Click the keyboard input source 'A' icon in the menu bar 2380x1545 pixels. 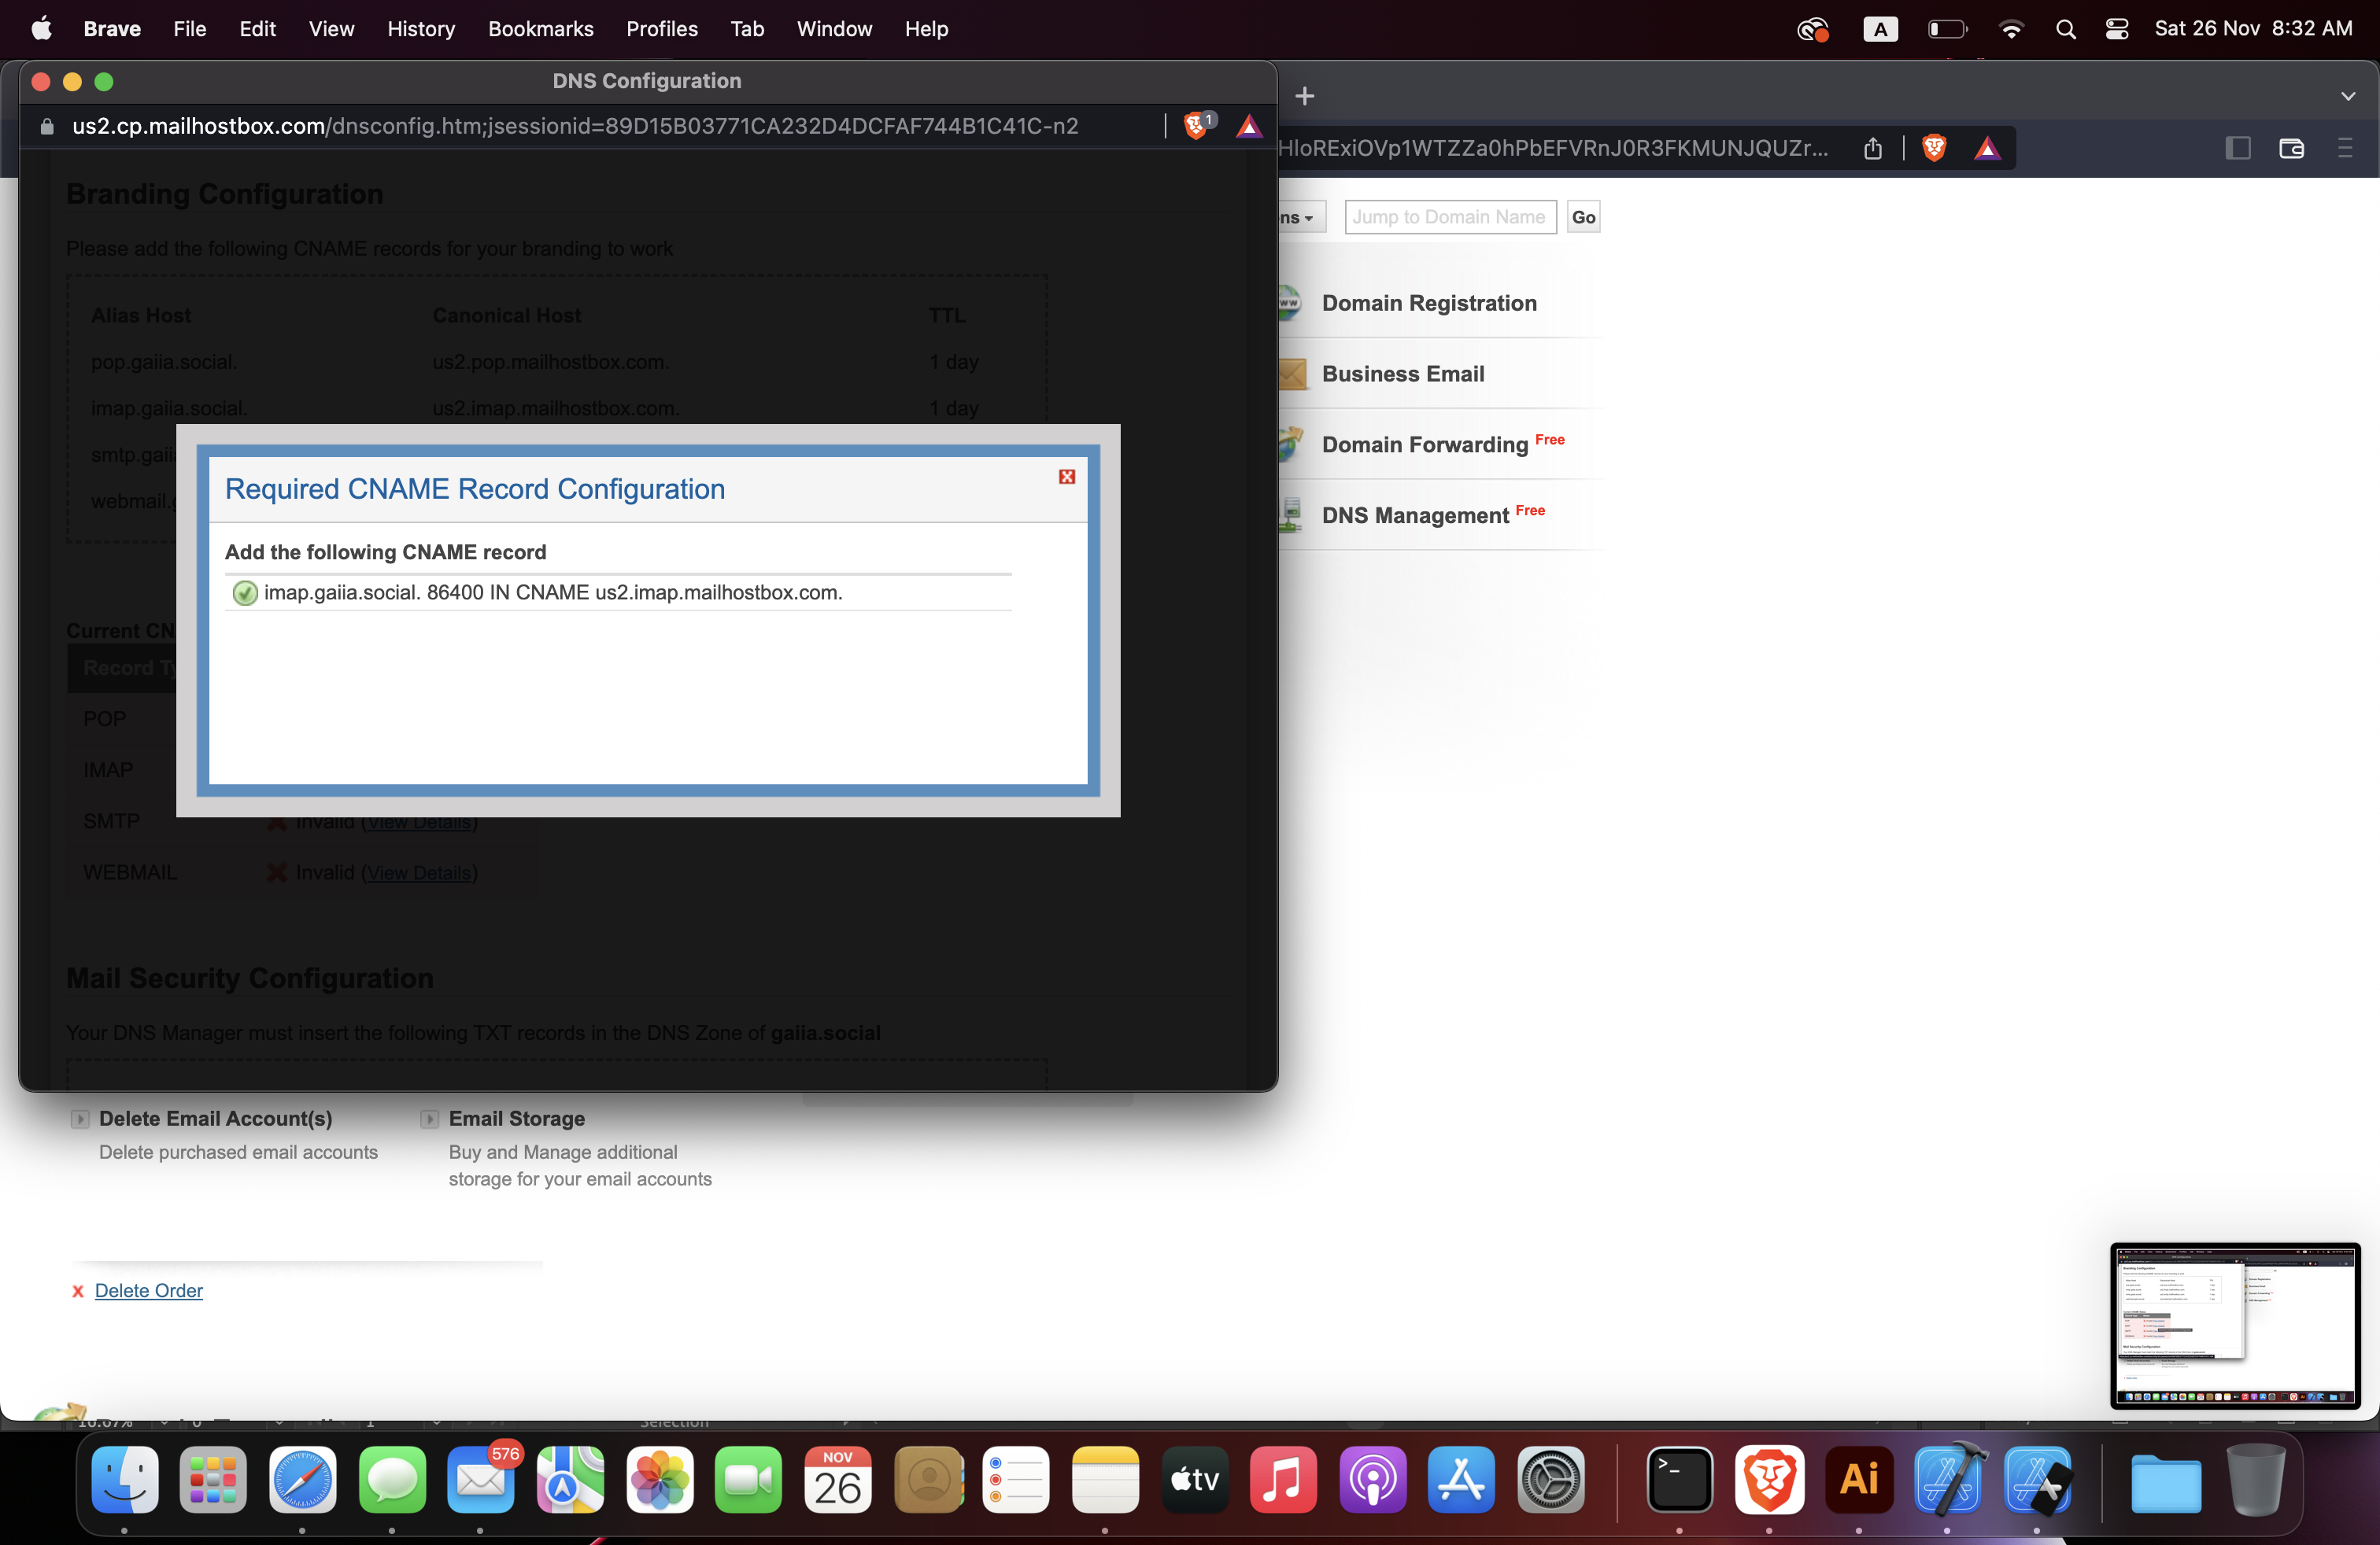click(x=1880, y=29)
